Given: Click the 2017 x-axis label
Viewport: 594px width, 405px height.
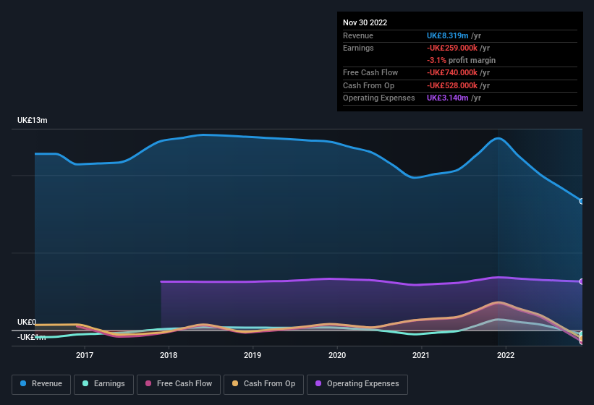Looking at the screenshot, I should [85, 355].
